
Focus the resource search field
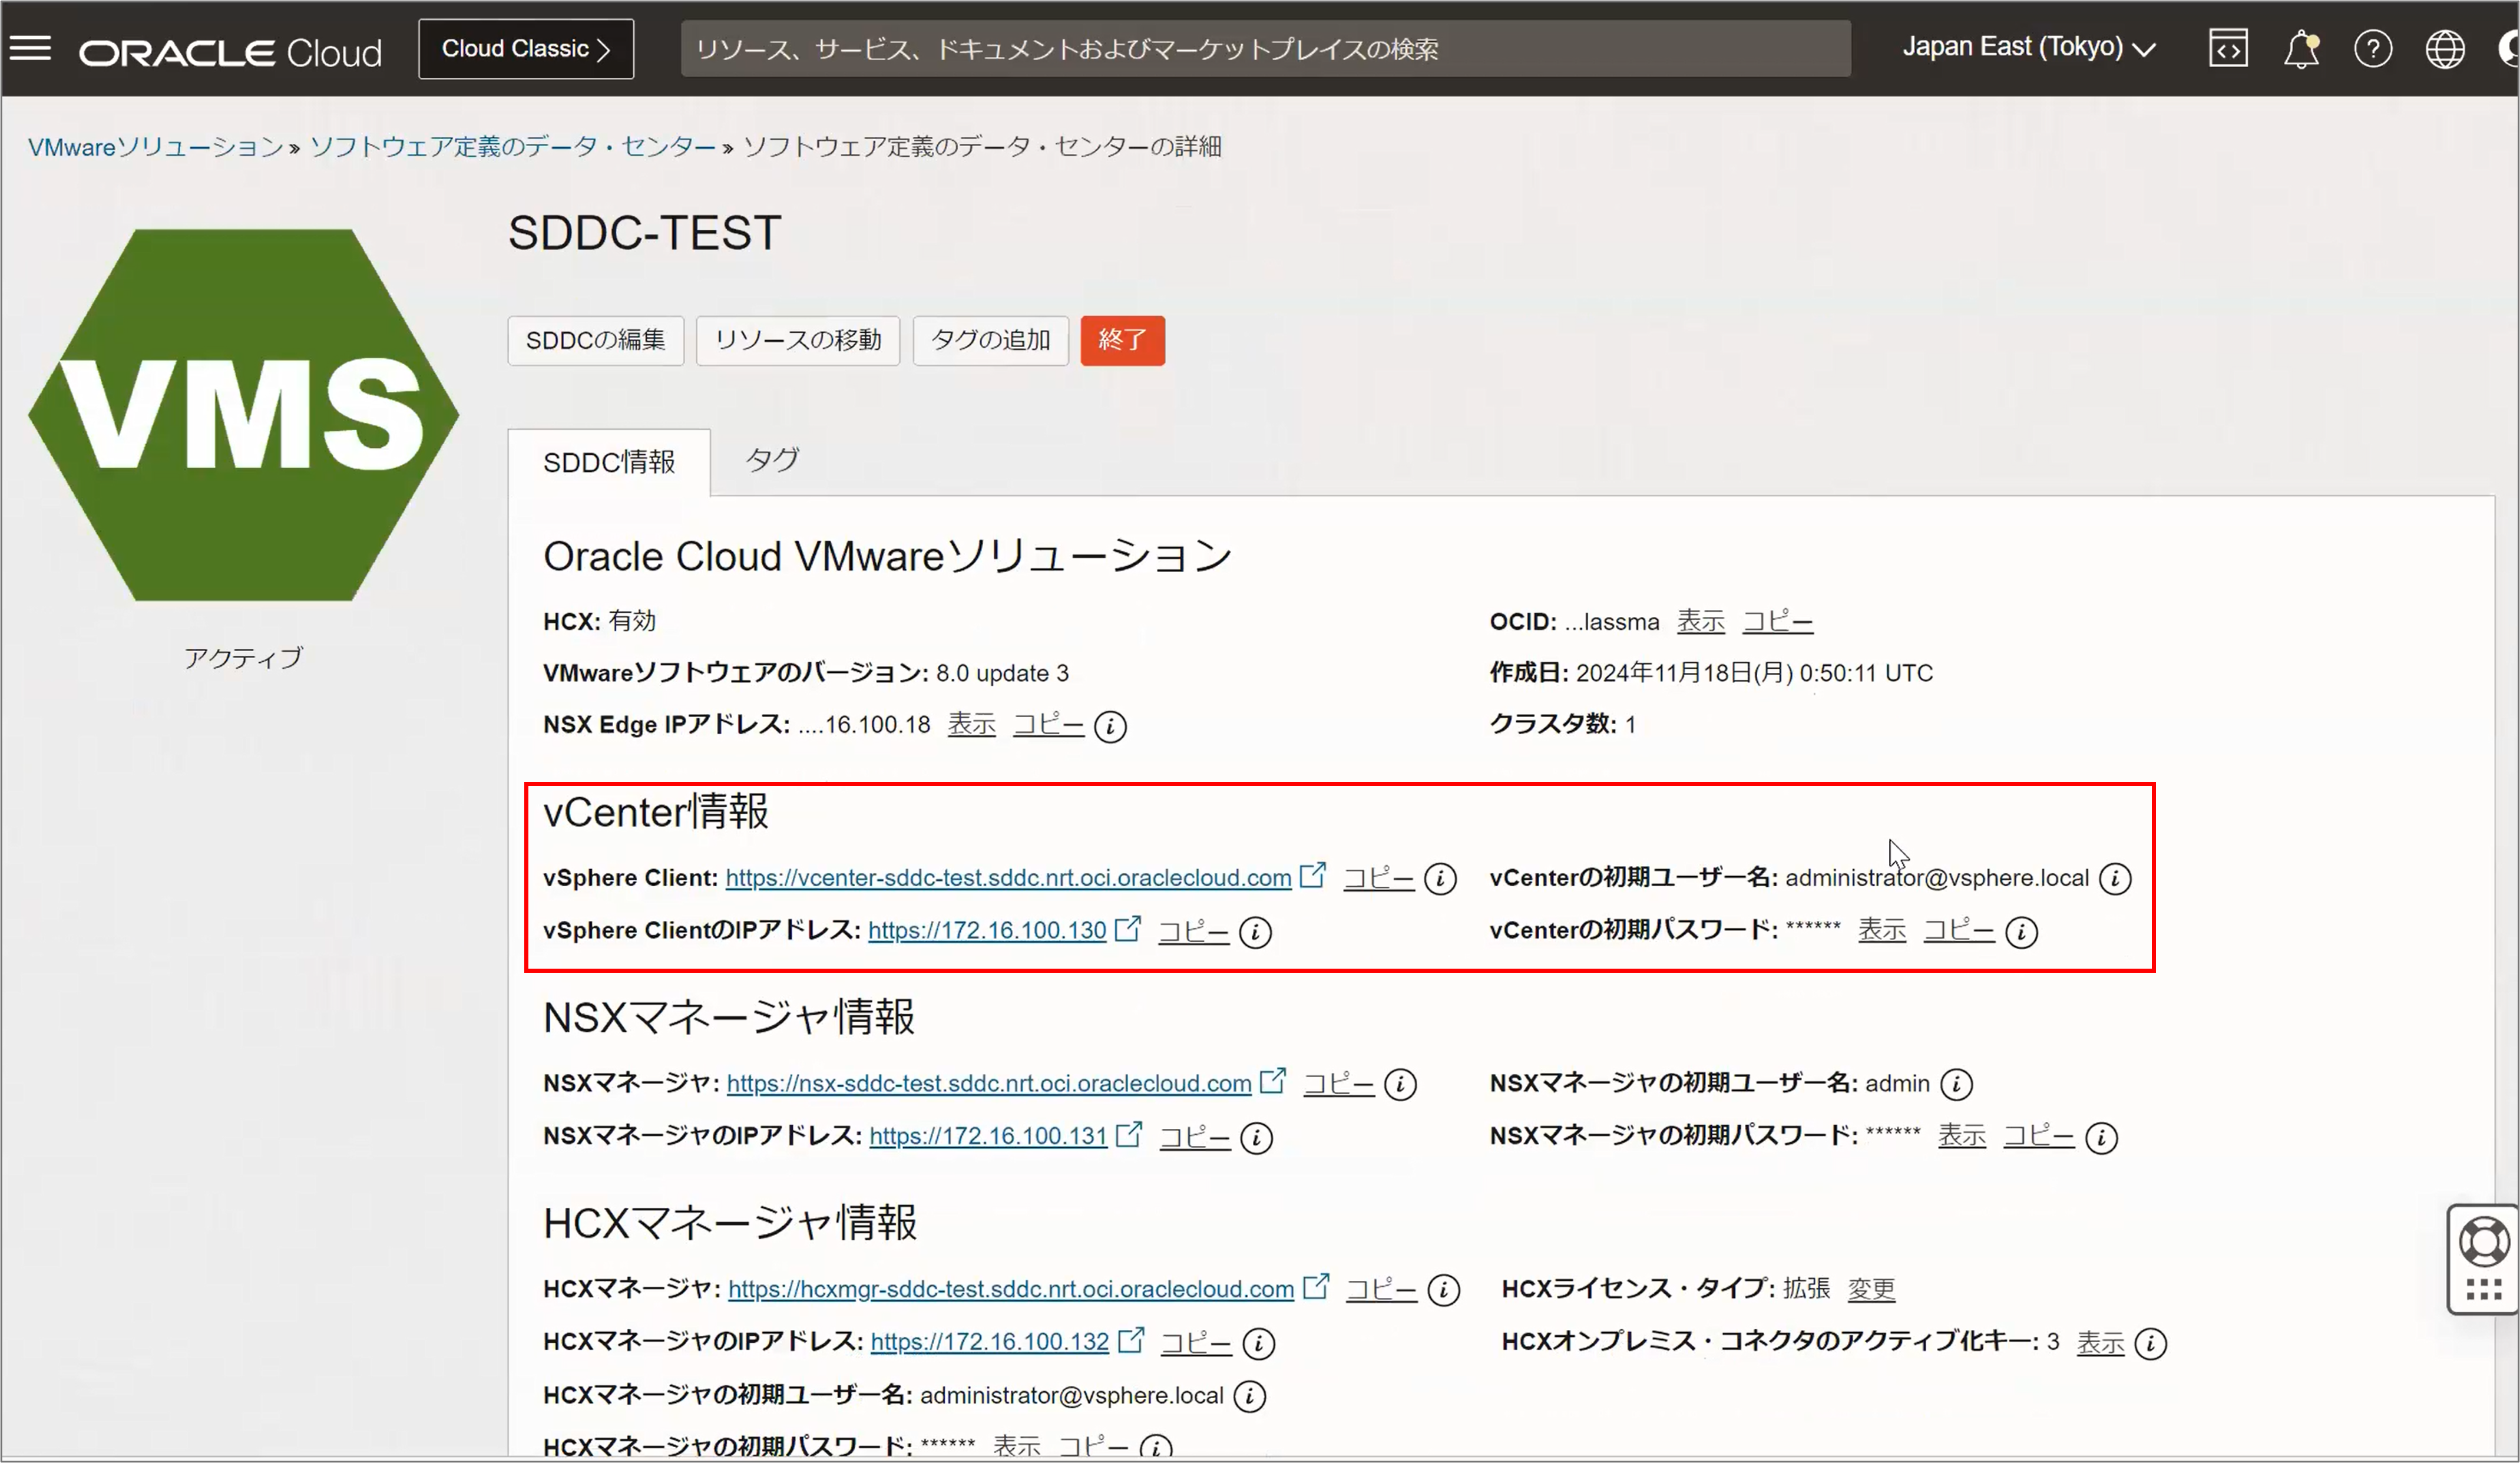tap(1265, 49)
